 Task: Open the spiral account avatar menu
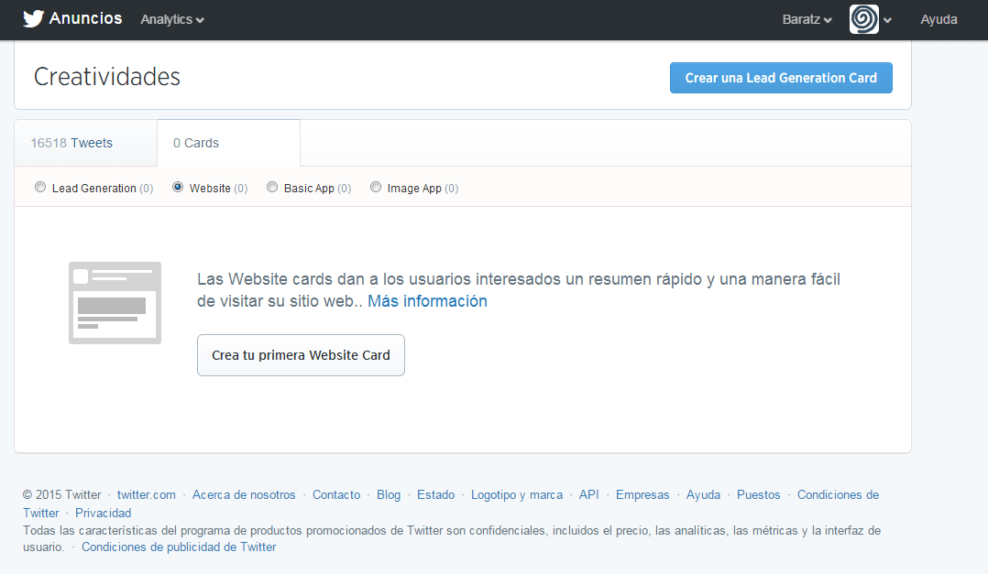(x=870, y=19)
